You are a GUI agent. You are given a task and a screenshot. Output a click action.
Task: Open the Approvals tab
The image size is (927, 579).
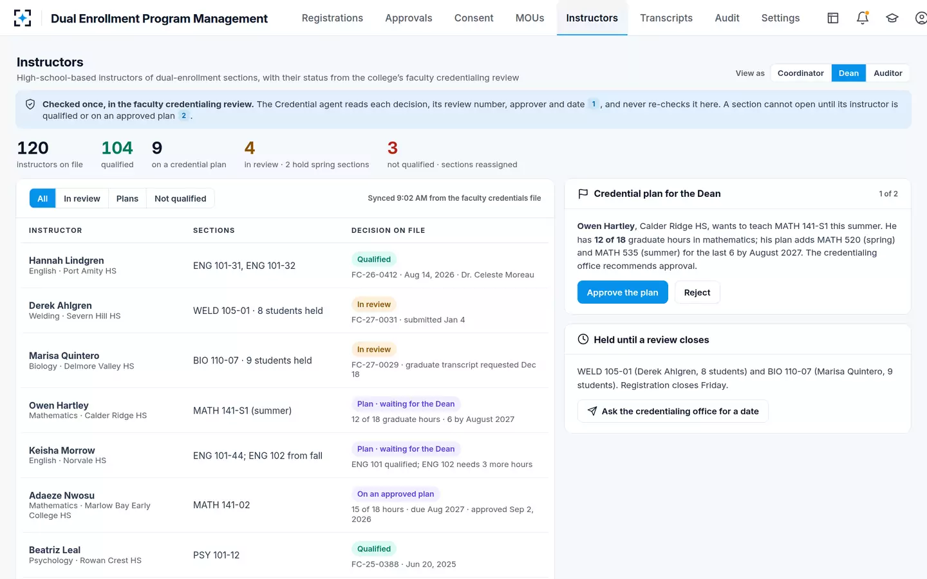tap(409, 18)
